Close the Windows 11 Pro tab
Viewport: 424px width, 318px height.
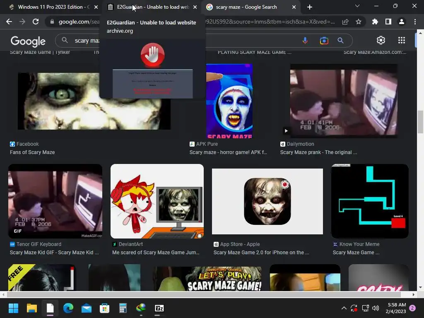point(96,7)
